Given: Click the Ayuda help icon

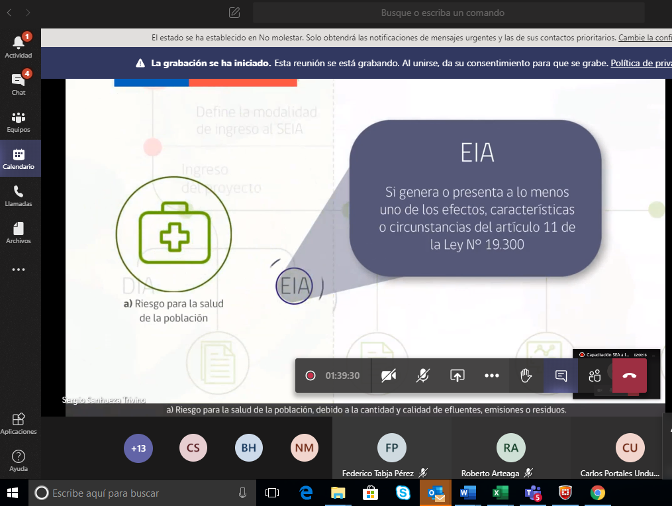Looking at the screenshot, I should point(19,460).
